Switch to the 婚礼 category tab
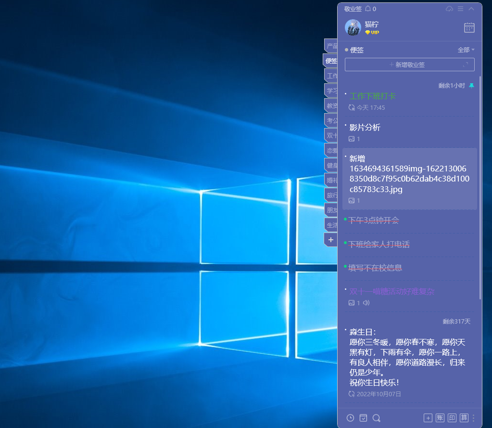 [x=331, y=180]
